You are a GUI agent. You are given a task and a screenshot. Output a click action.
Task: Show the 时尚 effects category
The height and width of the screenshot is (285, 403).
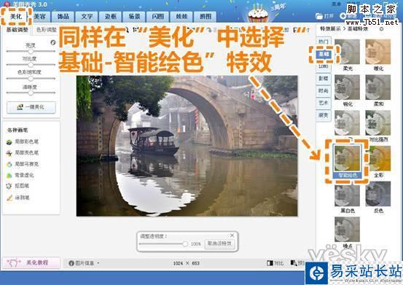tap(324, 90)
